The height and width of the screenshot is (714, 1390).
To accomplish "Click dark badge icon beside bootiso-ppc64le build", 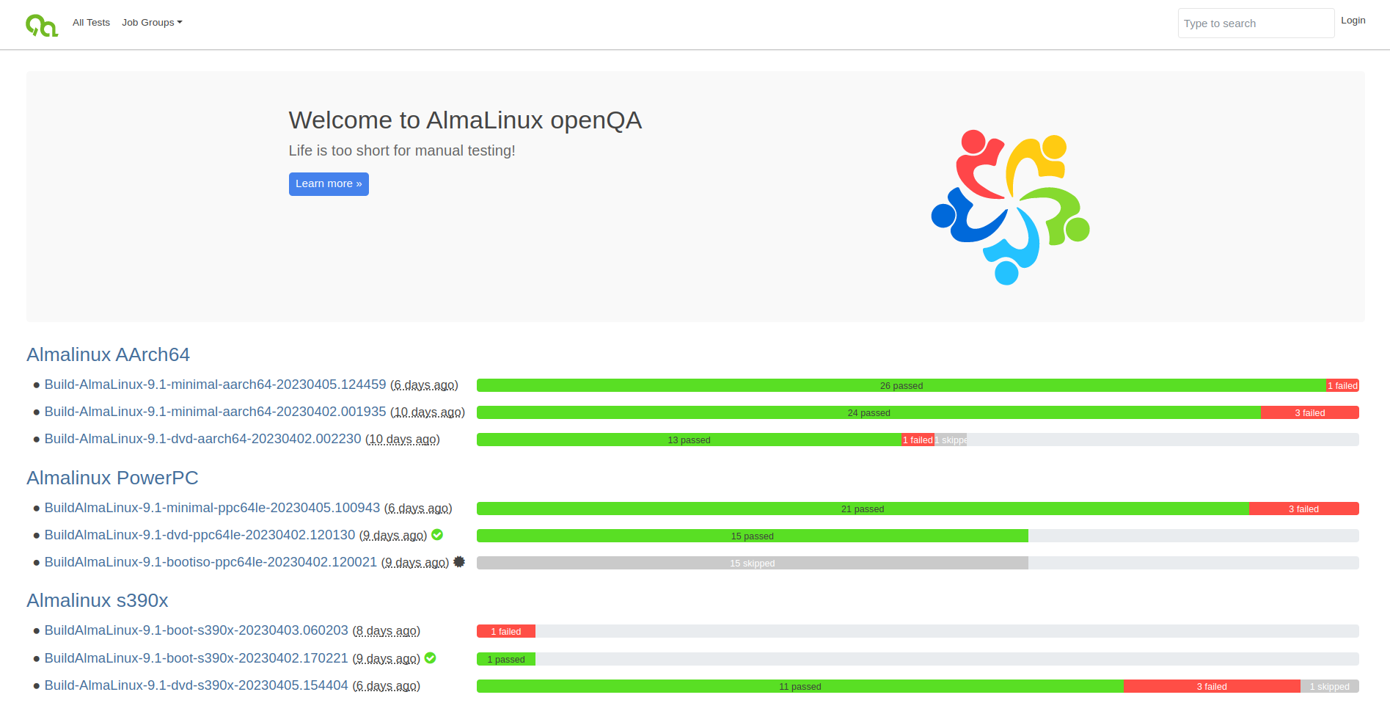I will coord(459,562).
